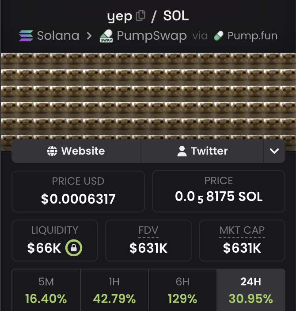Image resolution: width=296 pixels, height=311 pixels.
Task: Open the otter banner image
Action: [x=148, y=96]
